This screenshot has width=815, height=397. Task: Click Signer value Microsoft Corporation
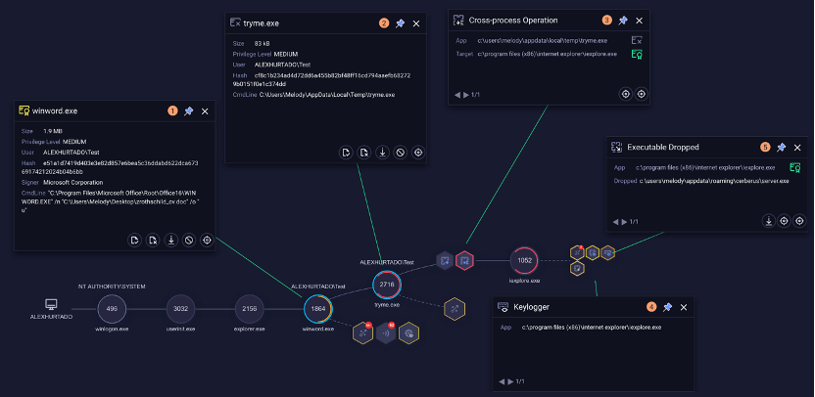[72, 182]
